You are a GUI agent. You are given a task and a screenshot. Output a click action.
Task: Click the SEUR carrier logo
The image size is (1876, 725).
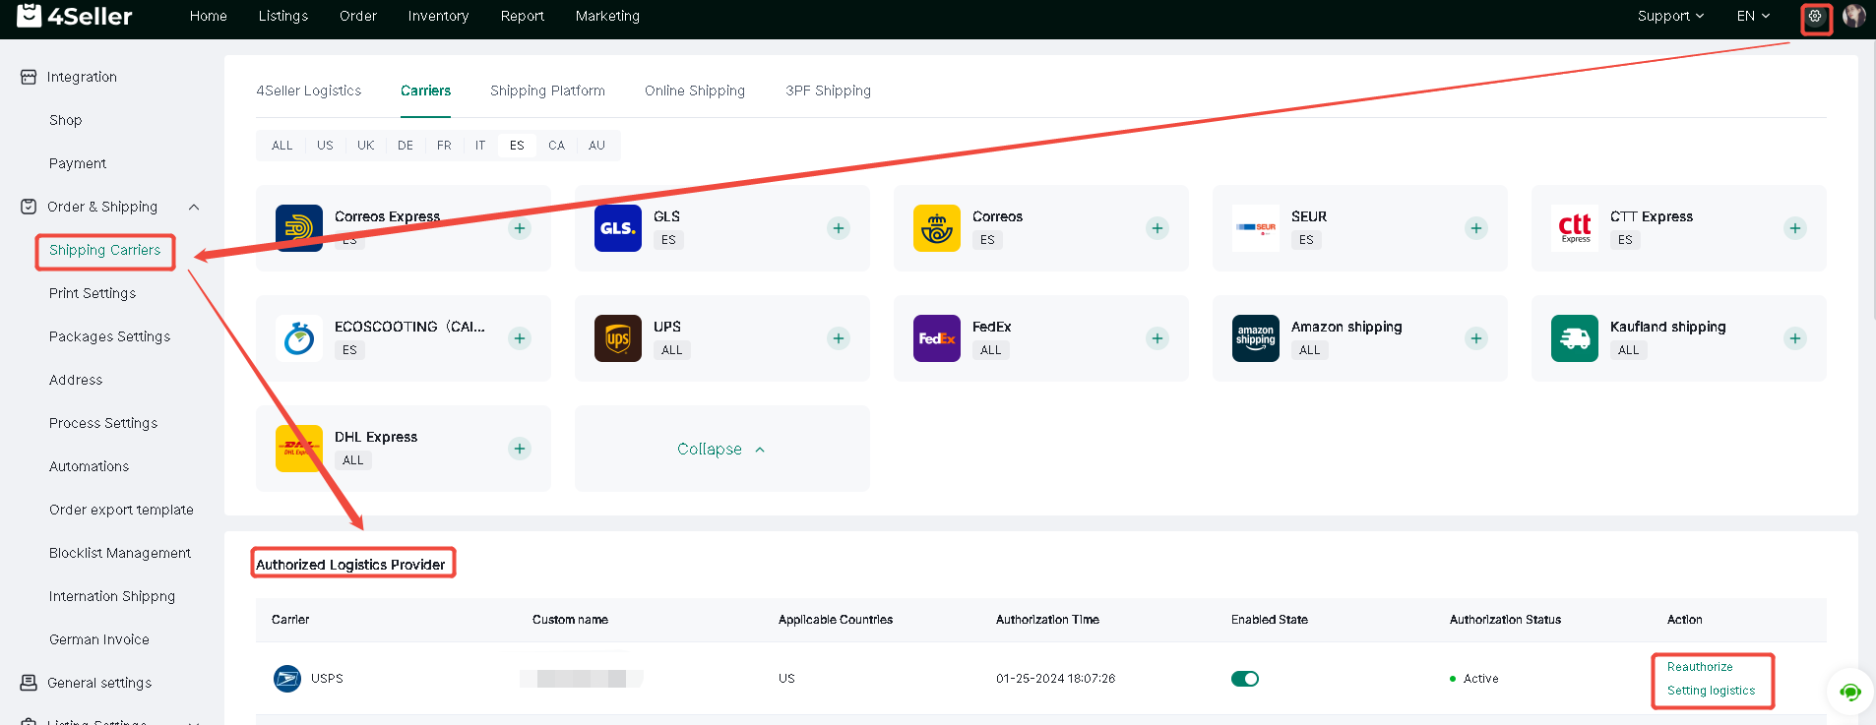[1256, 228]
